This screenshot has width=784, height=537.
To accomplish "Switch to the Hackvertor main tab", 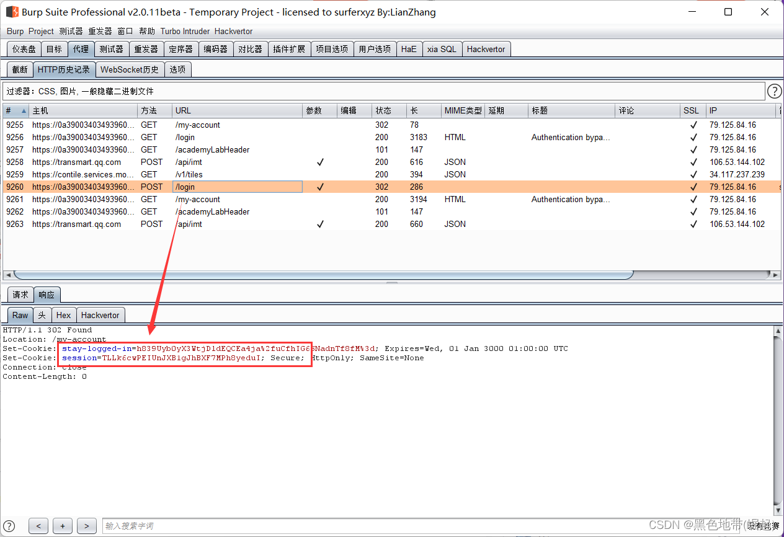I will [x=486, y=49].
